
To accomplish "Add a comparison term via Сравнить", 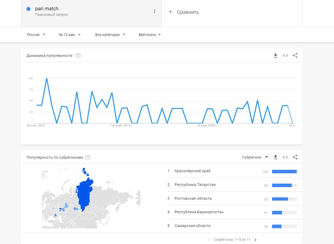I will click(x=188, y=12).
